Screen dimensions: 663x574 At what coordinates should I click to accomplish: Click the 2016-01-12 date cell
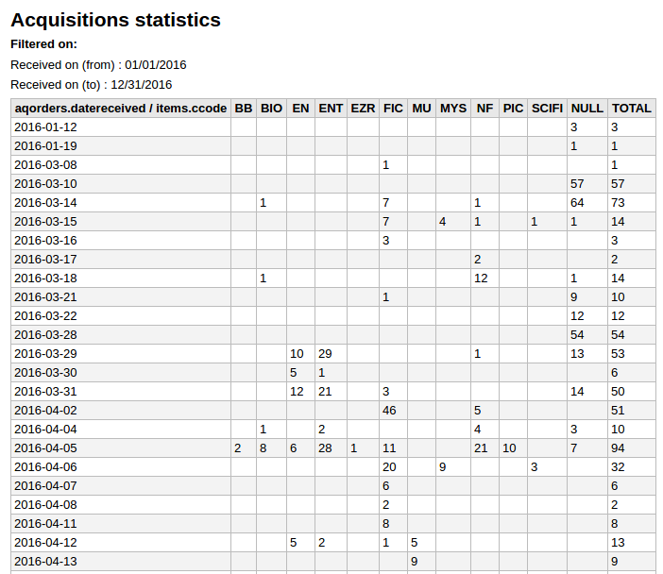46,127
